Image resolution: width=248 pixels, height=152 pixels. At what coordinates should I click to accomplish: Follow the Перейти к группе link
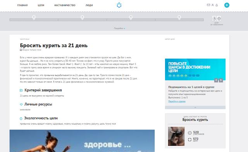177,101
